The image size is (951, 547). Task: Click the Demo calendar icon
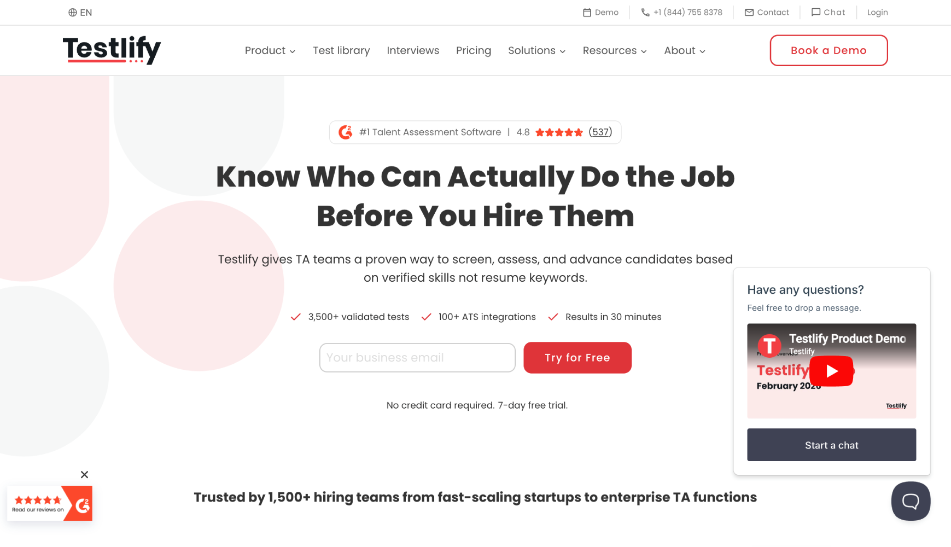click(x=587, y=13)
